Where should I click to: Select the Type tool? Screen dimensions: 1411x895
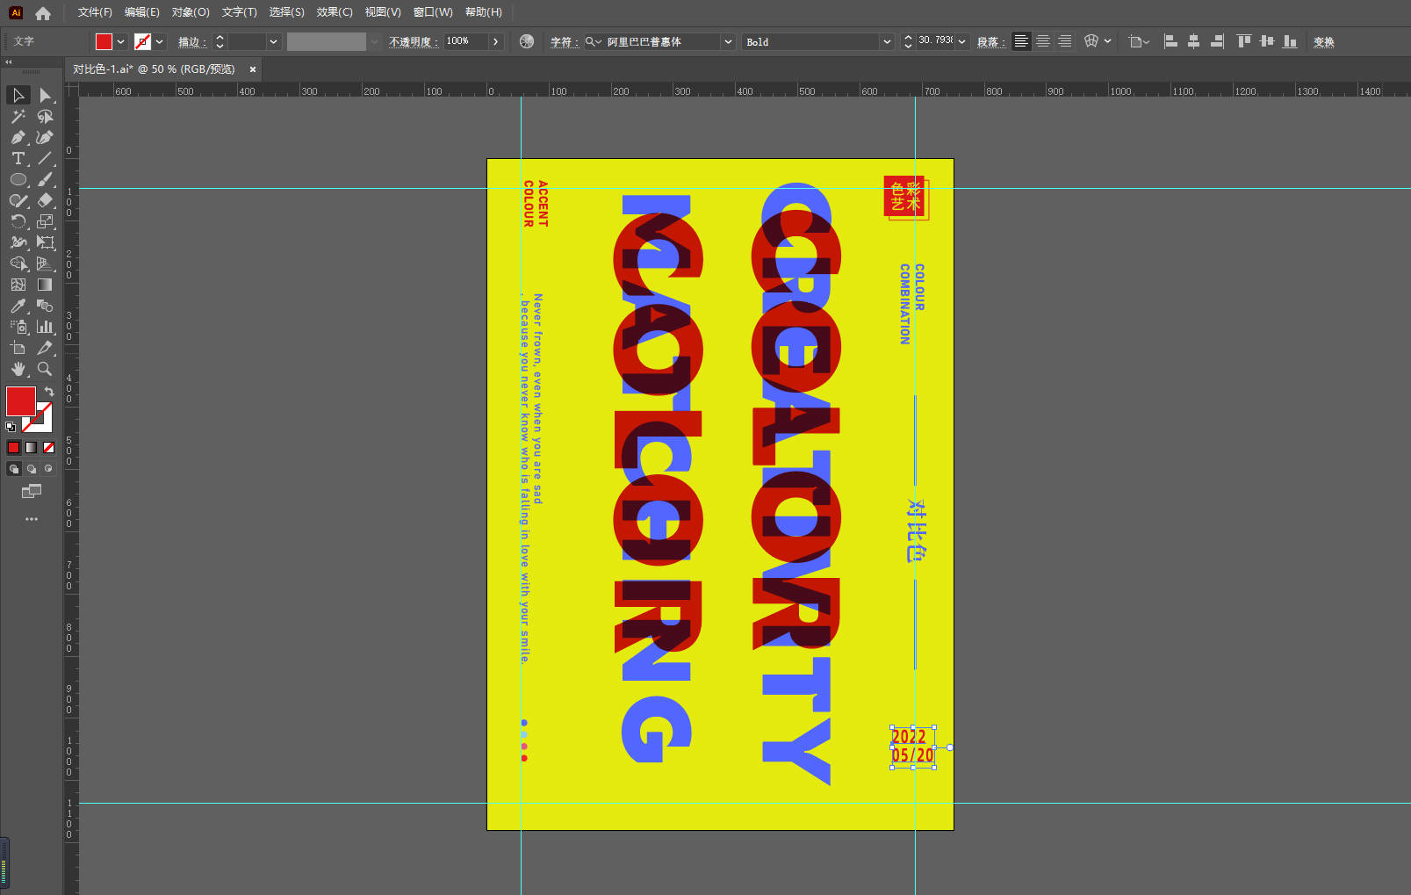[18, 158]
